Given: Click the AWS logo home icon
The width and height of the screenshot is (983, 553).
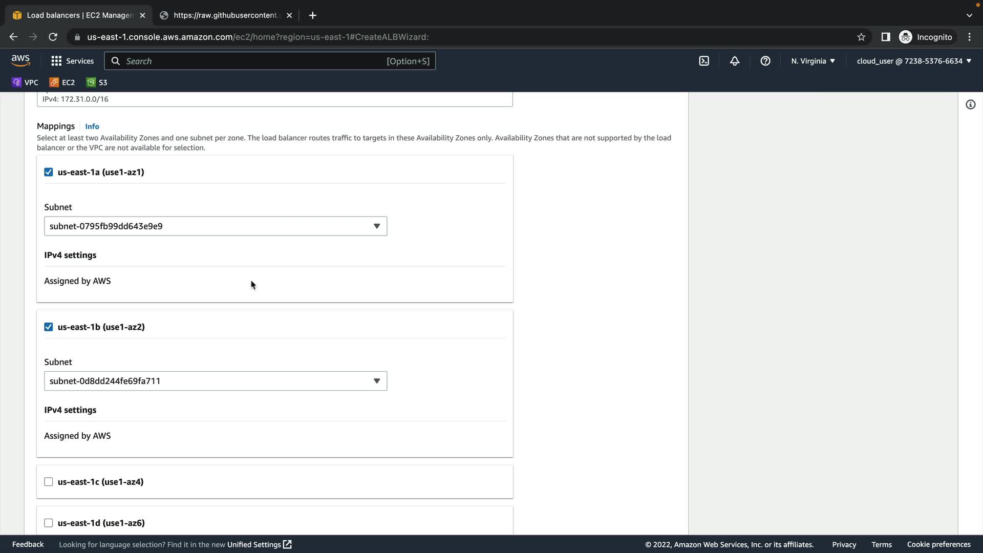Looking at the screenshot, I should pos(20,60).
